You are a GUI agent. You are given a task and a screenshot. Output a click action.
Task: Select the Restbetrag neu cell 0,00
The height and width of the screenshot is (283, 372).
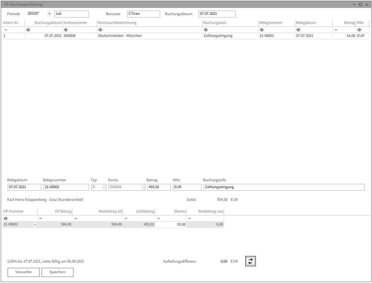(x=205, y=224)
